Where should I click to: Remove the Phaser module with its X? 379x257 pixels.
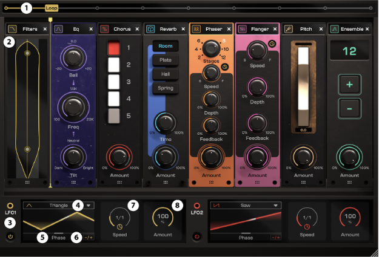(229, 29)
